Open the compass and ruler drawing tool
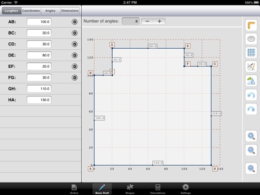Viewport: 260px width, 195px height. point(251,67)
